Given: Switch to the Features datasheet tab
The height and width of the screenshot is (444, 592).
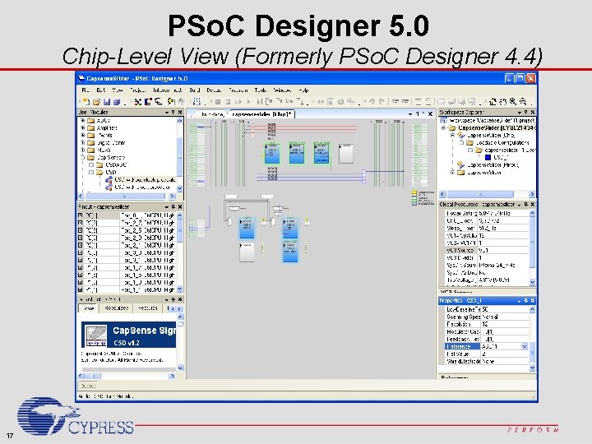Looking at the screenshot, I should (148, 308).
